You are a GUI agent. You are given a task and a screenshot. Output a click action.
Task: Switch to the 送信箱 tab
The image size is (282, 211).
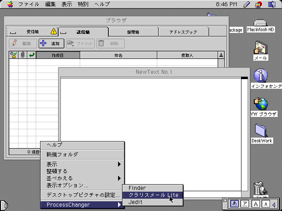pyautogui.click(x=83, y=32)
